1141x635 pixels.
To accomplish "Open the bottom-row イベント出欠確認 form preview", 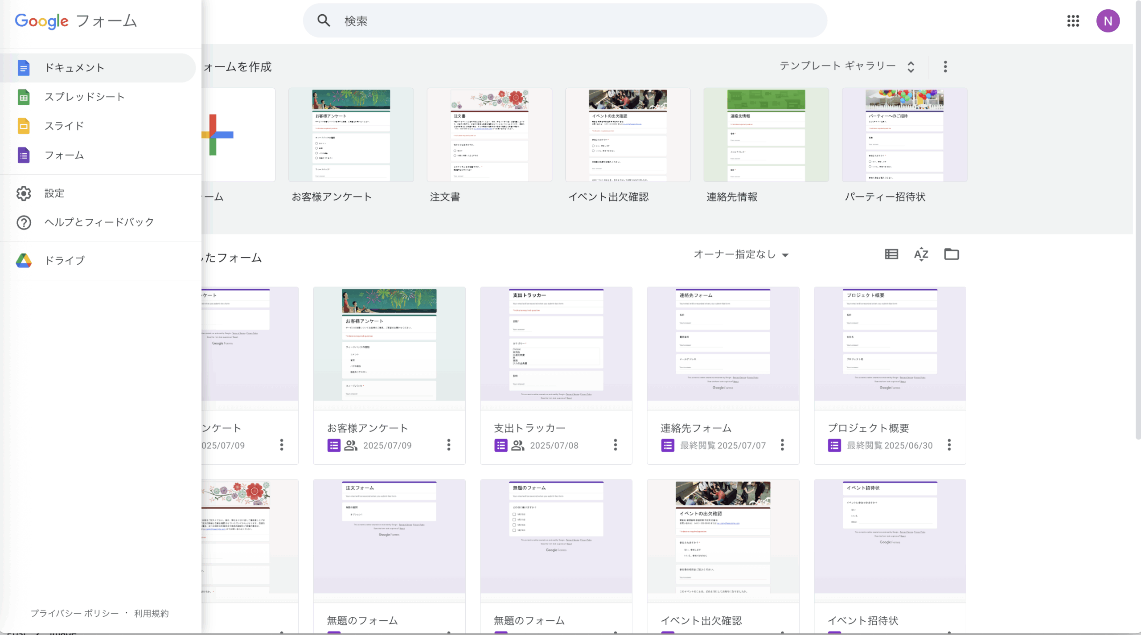I will pyautogui.click(x=723, y=541).
